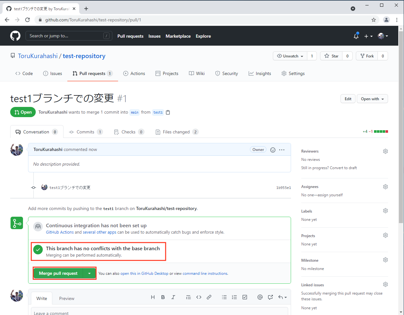Viewport: 404px width, 315px height.
Task: Open Chrome profile icon
Action: 386,20
